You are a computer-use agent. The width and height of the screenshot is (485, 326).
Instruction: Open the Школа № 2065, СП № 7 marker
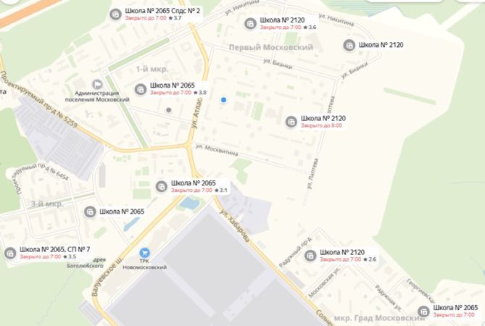click(x=10, y=253)
